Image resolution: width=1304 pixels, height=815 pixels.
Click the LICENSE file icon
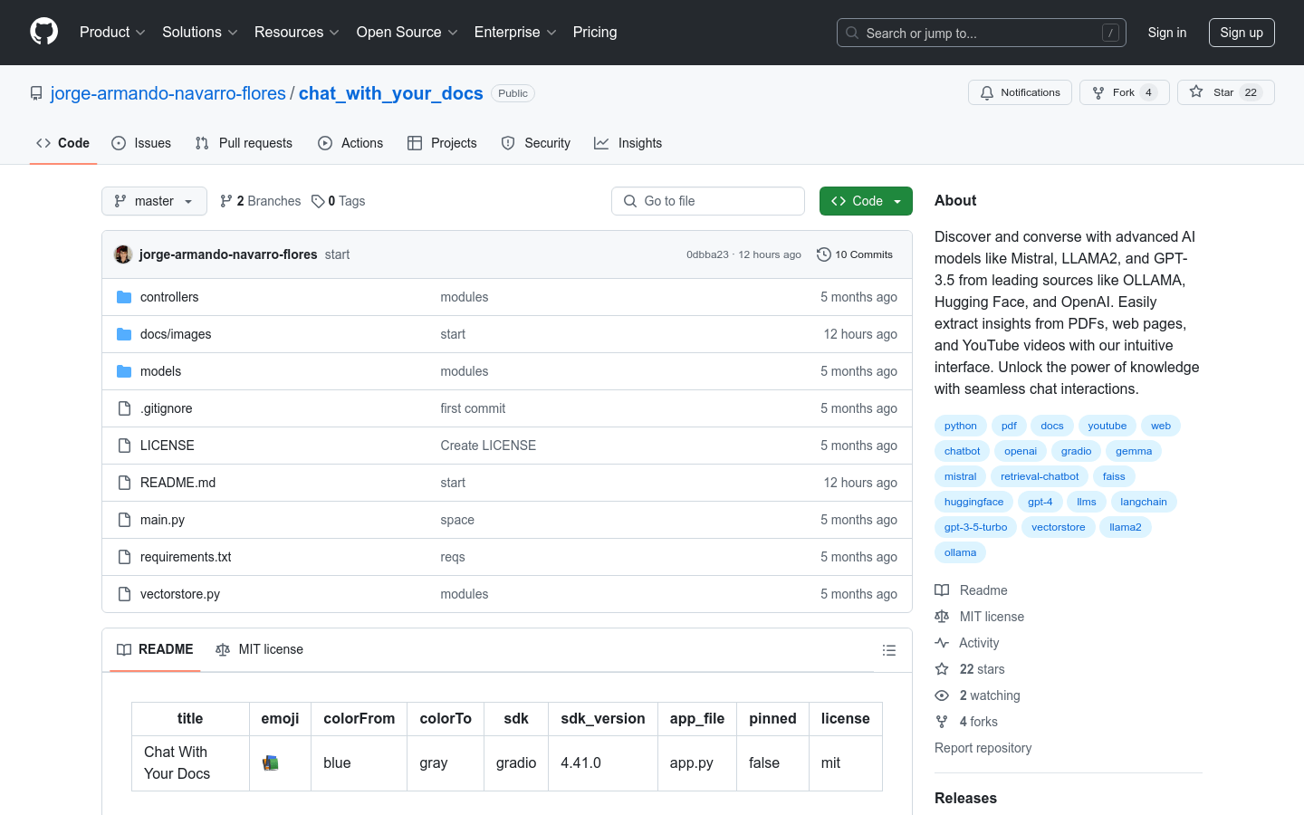click(x=124, y=446)
